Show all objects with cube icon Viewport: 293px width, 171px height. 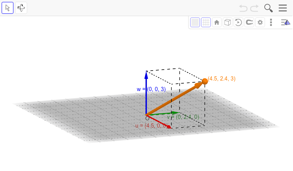(x=227, y=22)
